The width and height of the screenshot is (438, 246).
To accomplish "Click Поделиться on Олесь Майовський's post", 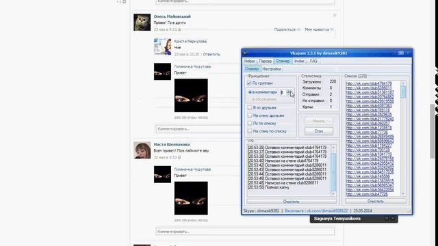I will click(x=285, y=29).
